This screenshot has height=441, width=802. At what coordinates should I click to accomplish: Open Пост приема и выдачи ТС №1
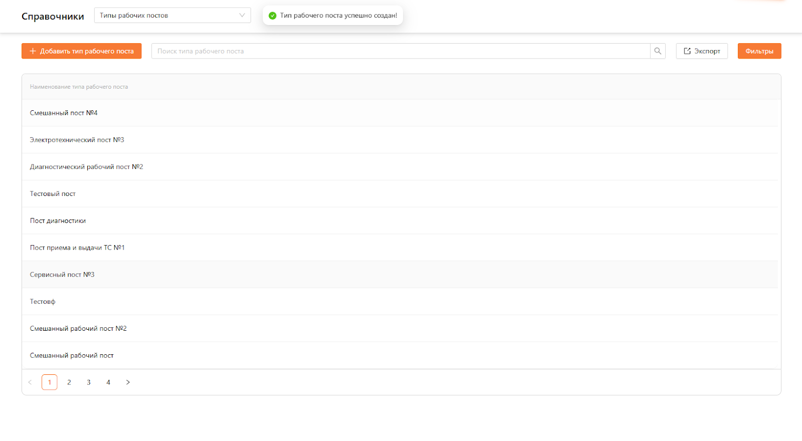77,248
